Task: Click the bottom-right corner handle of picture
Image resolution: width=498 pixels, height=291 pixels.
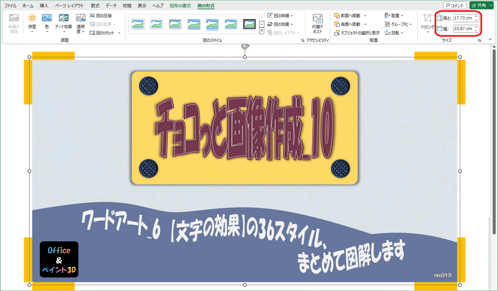Action: pos(460,285)
